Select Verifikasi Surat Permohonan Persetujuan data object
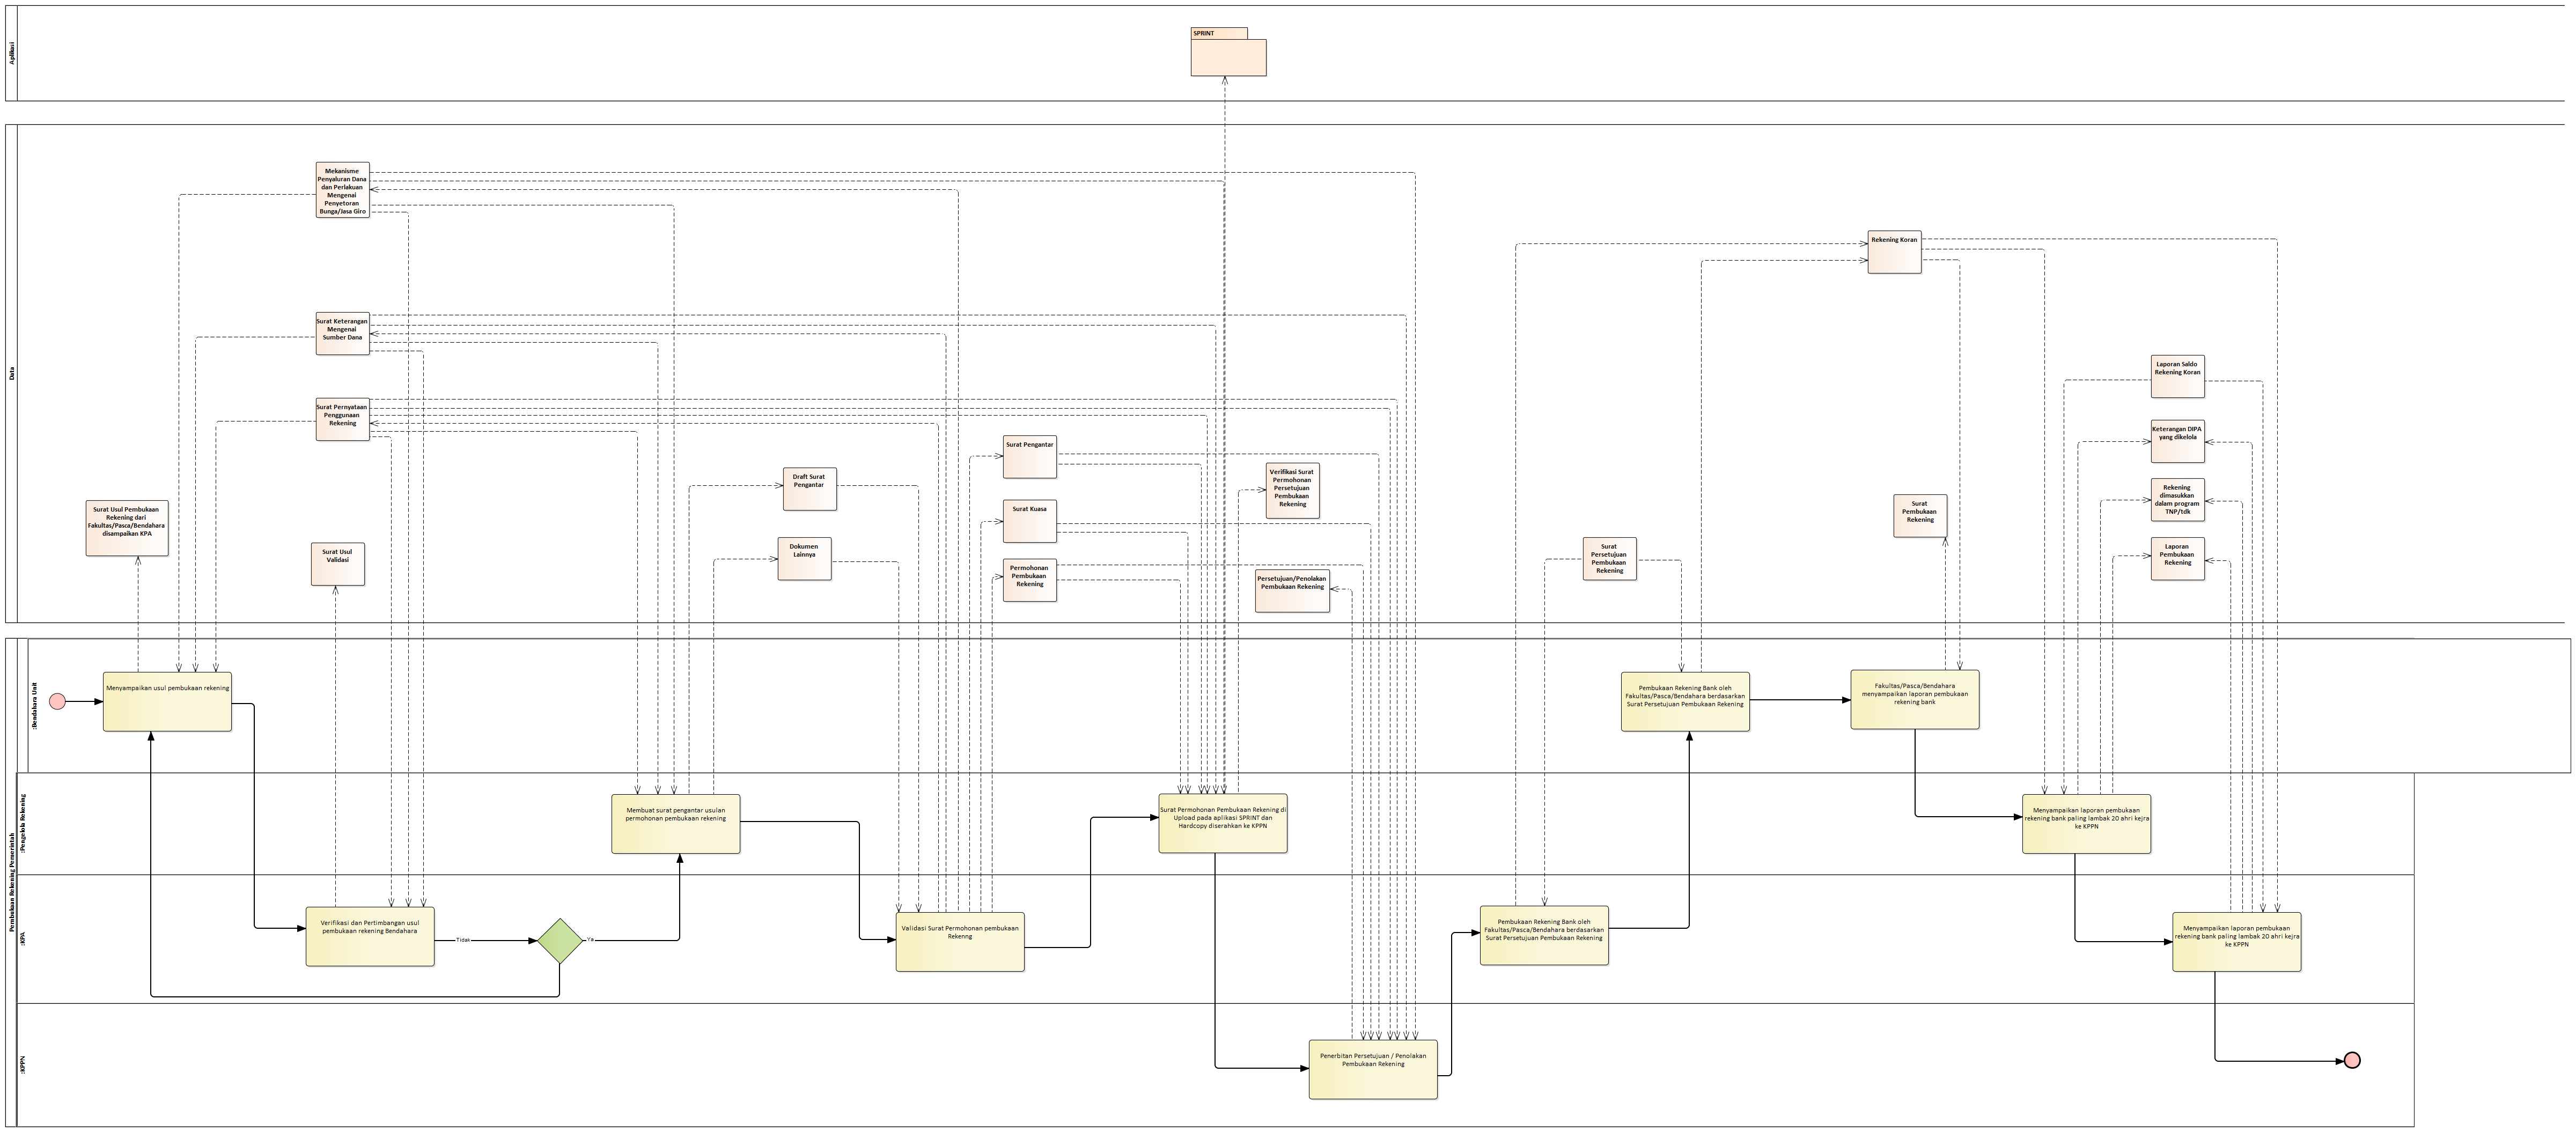This screenshot has height=1132, width=2576. [x=1292, y=490]
